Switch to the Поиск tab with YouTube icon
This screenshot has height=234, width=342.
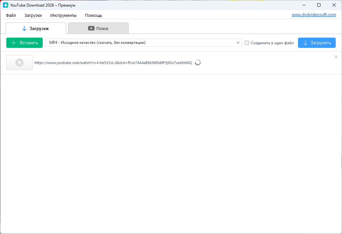(x=98, y=28)
